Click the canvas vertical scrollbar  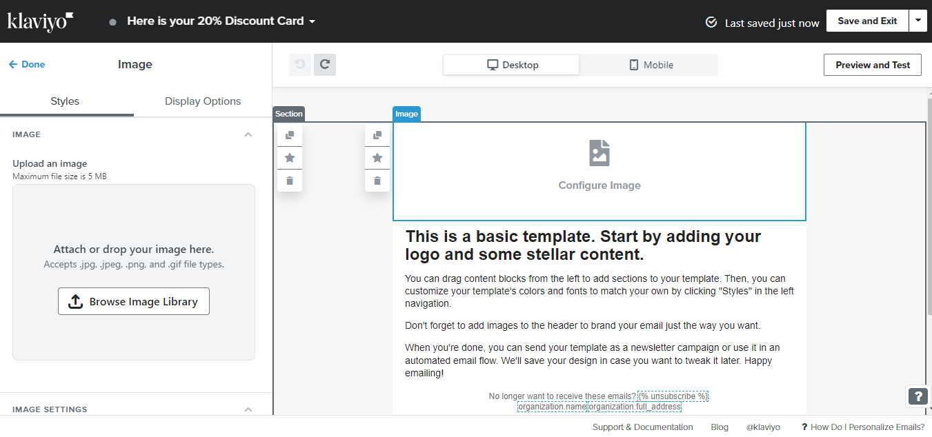coord(929,207)
